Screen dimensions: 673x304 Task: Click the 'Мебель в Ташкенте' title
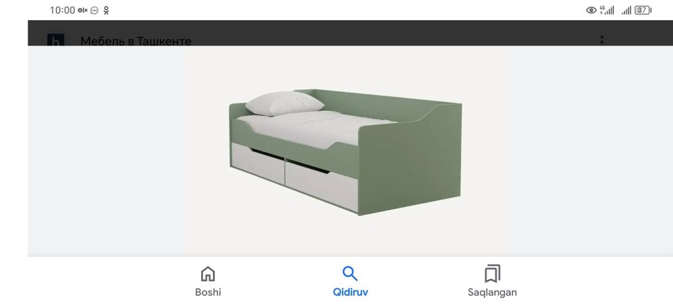[136, 41]
